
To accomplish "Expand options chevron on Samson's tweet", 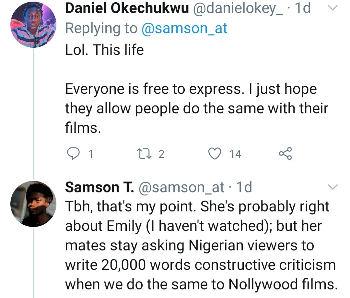I will click(x=333, y=187).
